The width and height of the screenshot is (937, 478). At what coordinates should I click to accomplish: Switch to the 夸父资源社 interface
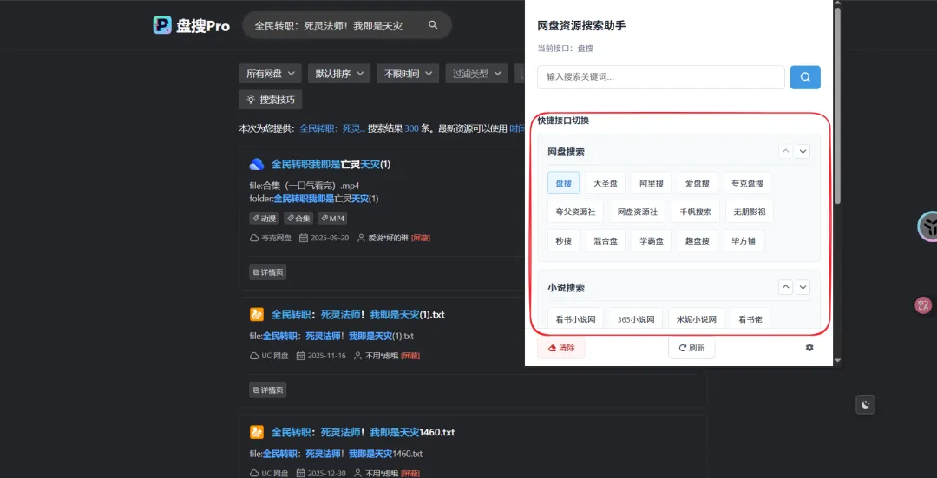[576, 212]
